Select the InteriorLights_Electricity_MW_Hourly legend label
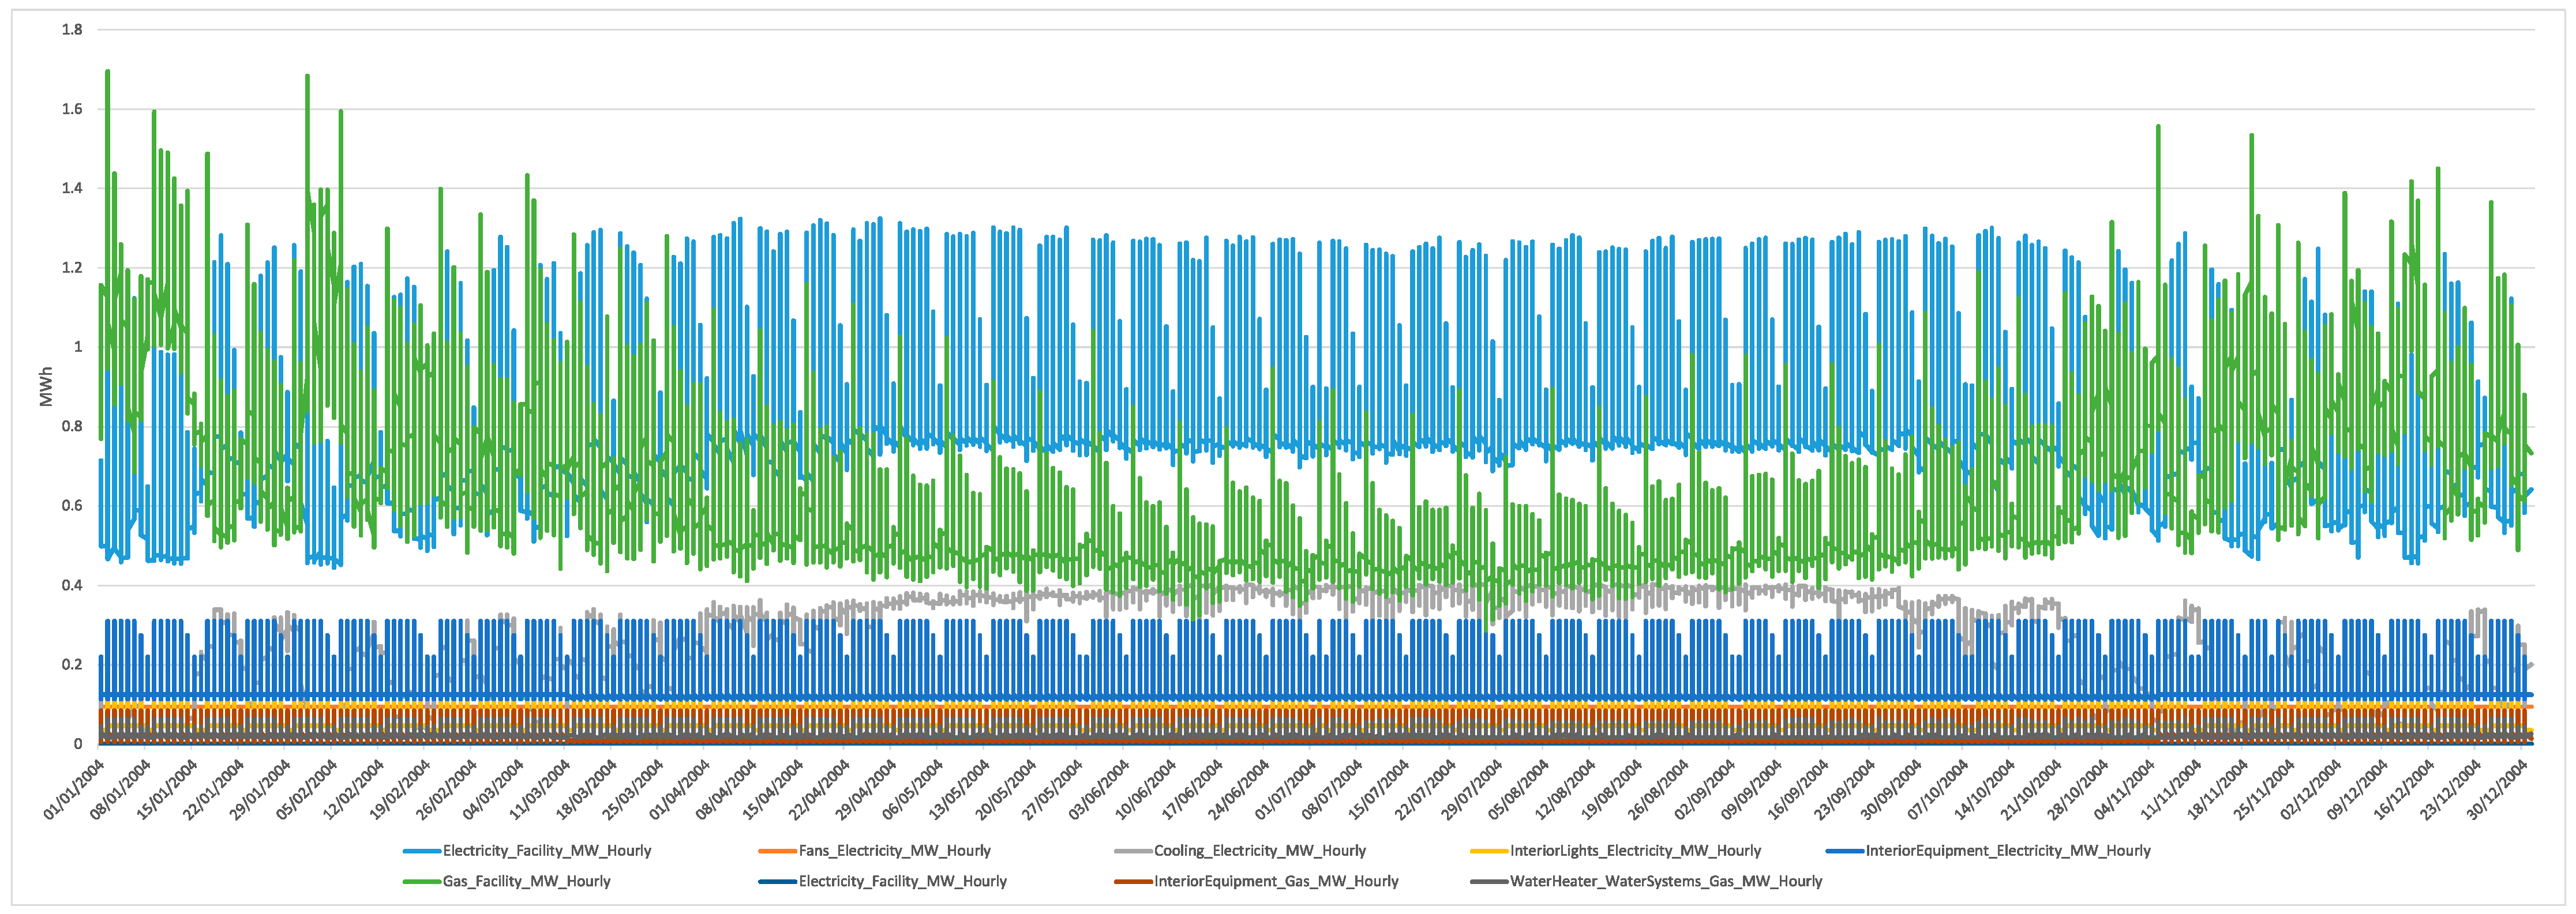 point(1635,851)
